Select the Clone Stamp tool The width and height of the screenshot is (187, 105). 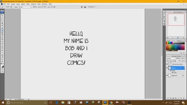coord(2,33)
